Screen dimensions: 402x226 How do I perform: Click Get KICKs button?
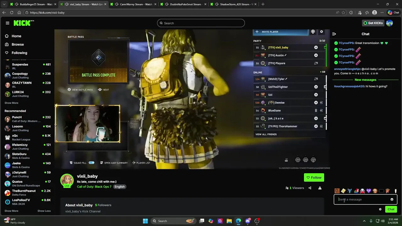click(373, 23)
